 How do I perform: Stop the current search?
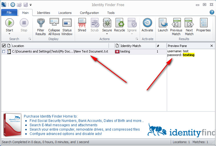(x=24, y=25)
